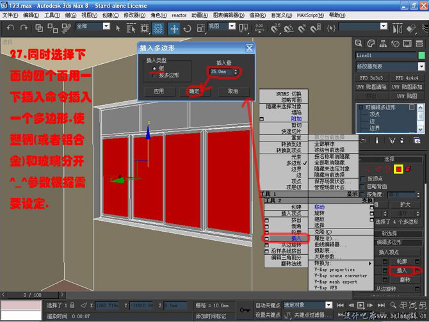Click the Mirror tool icon
Image resolution: width=429 pixels, height=322 pixels.
[398, 28]
